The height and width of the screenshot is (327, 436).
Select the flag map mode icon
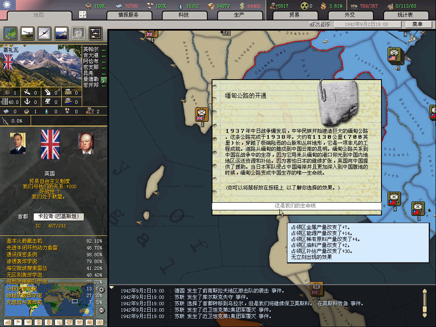tap(18, 322)
